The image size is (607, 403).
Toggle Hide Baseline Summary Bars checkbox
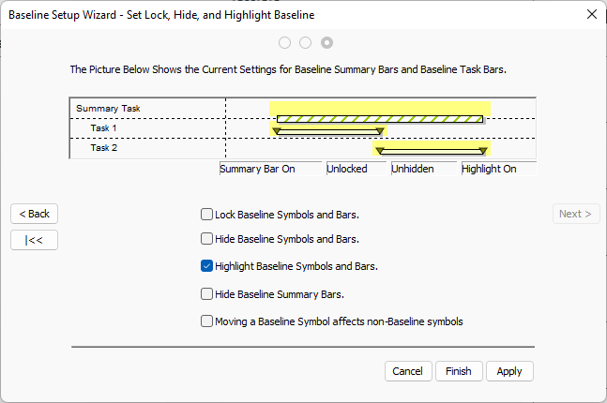(207, 294)
